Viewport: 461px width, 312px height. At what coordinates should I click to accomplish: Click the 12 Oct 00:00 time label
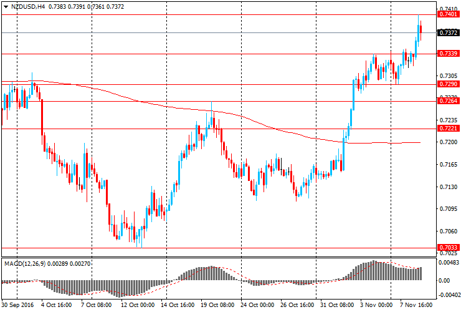136,306
